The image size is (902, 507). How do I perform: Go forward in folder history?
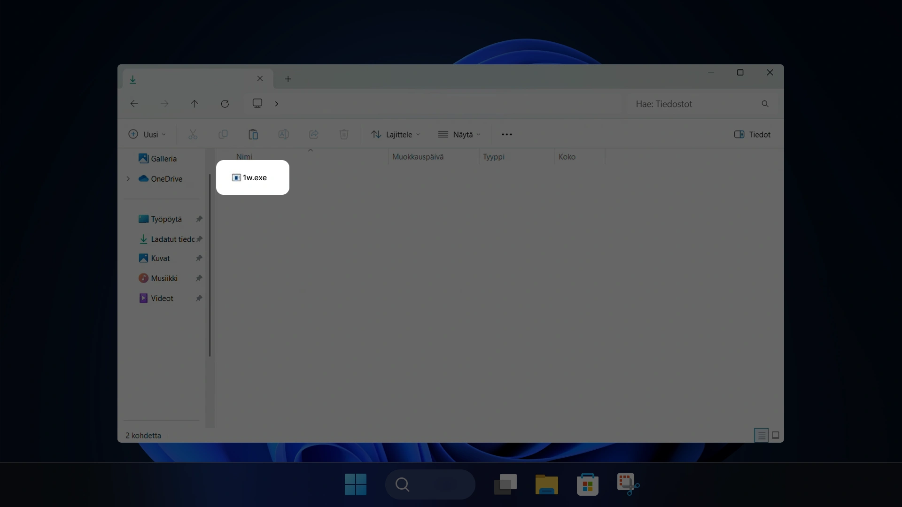pyautogui.click(x=164, y=104)
